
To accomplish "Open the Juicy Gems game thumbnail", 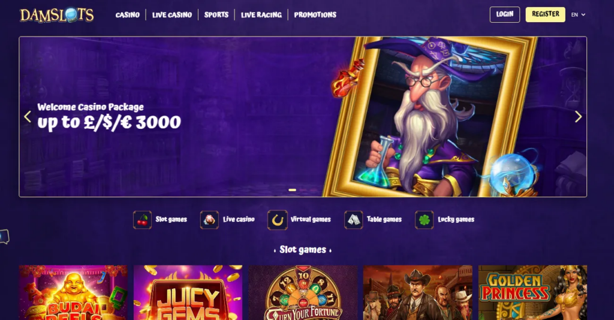I will coord(188,292).
